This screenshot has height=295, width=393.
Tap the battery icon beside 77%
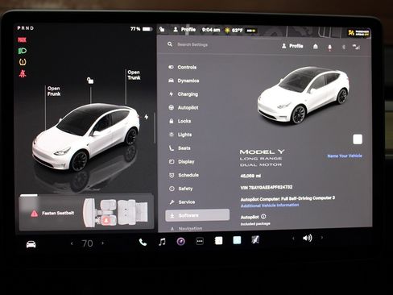pos(147,29)
